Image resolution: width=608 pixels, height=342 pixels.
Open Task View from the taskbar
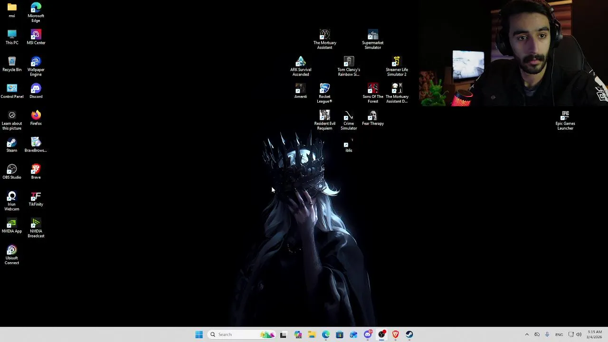click(x=283, y=334)
